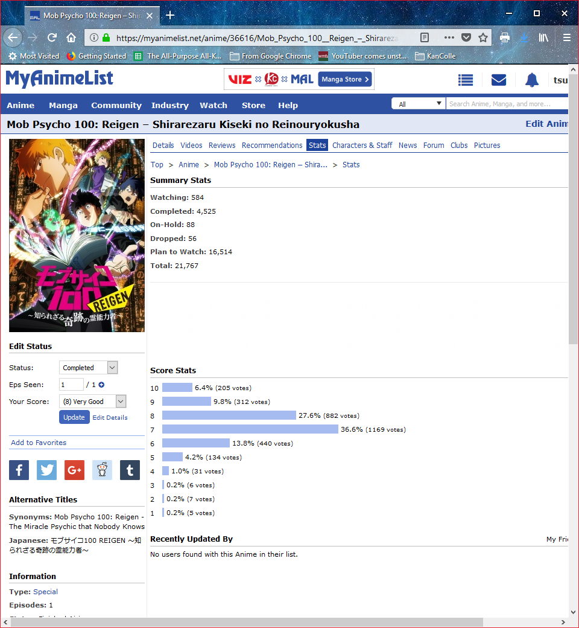Switch to the Pictures tab
Image resolution: width=579 pixels, height=628 pixels.
tap(487, 146)
